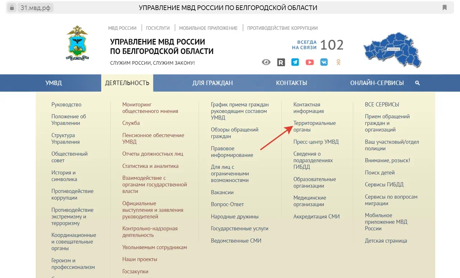Open Образовательные организации link
This screenshot has height=278, width=460.
click(314, 182)
